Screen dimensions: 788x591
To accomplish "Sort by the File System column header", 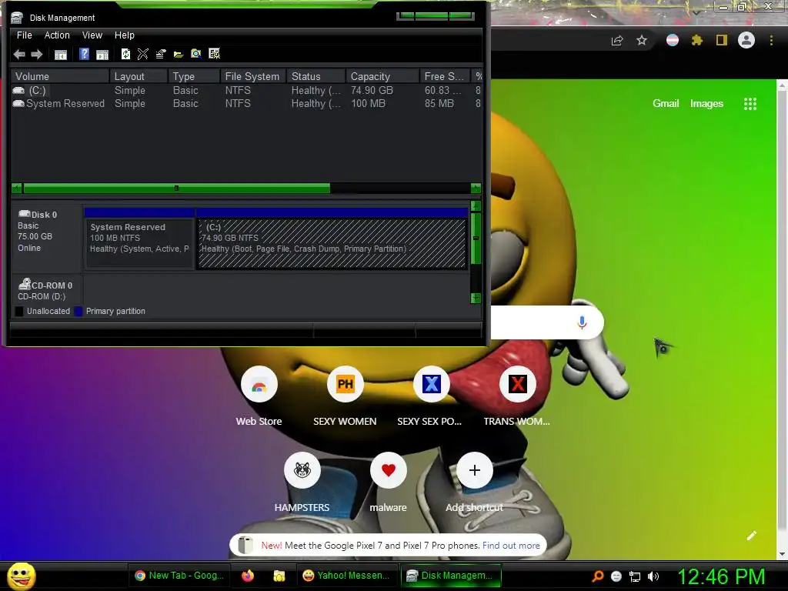I will click(x=252, y=76).
